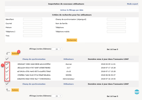Focus the Champ de synchronisation (objectguid) field
Image resolution: width=142 pixels, height=100 pixels.
(116, 19)
